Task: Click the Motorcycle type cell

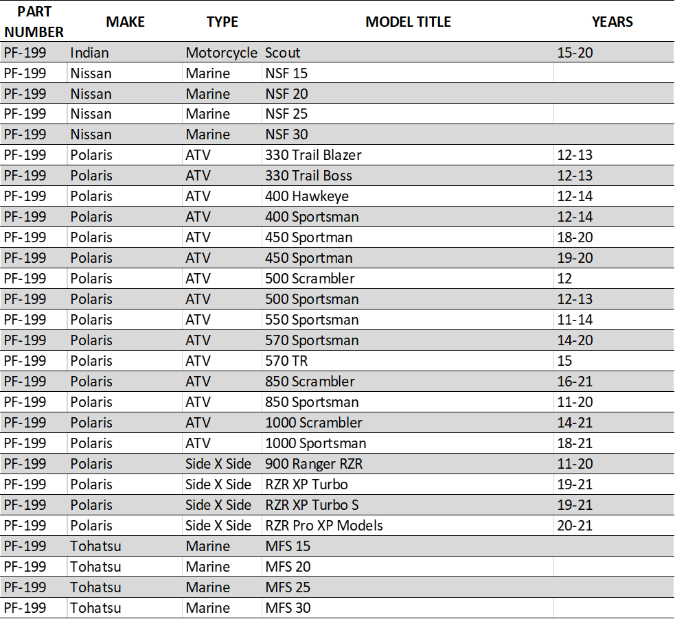Action: [222, 52]
